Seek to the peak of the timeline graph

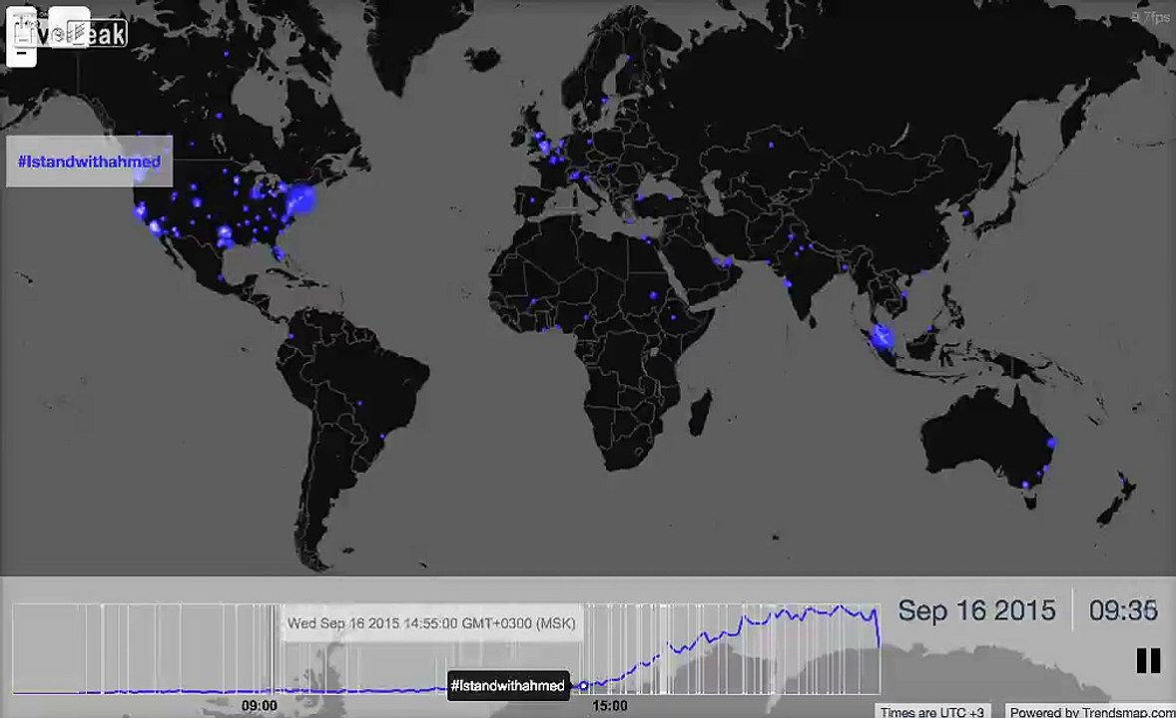point(841,607)
